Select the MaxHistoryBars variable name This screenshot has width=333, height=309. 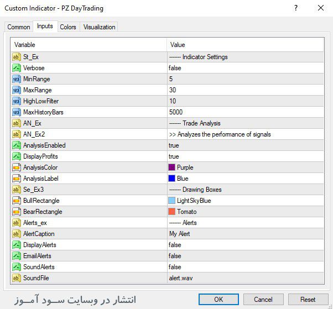(43, 112)
